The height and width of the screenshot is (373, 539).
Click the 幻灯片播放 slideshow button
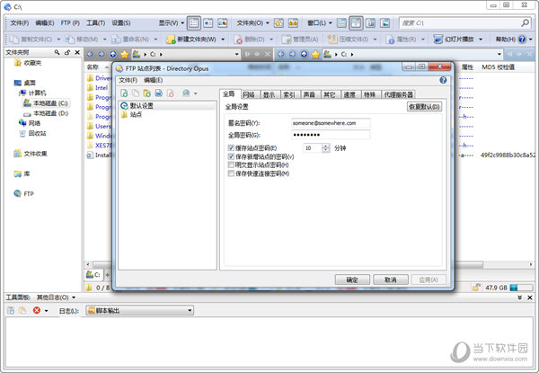point(454,40)
